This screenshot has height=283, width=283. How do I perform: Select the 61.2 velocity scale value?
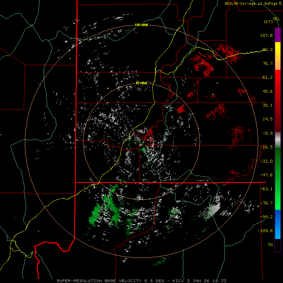268,77
